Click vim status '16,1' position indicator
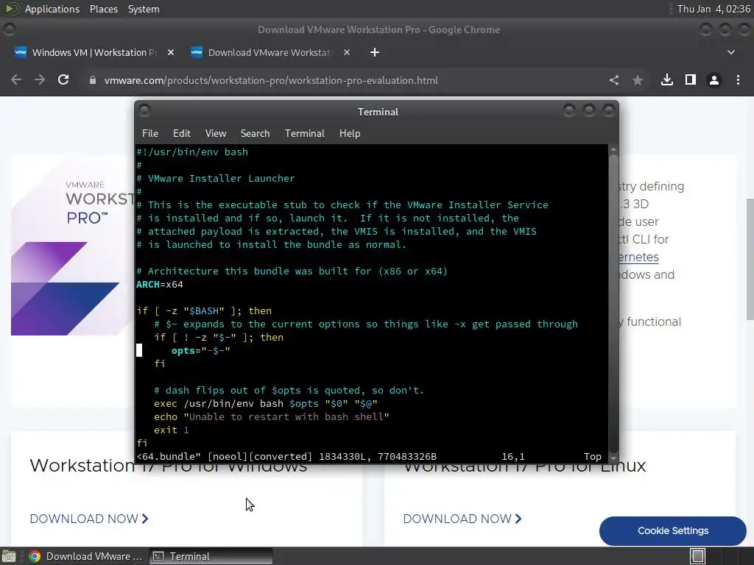The image size is (754, 565). click(513, 456)
